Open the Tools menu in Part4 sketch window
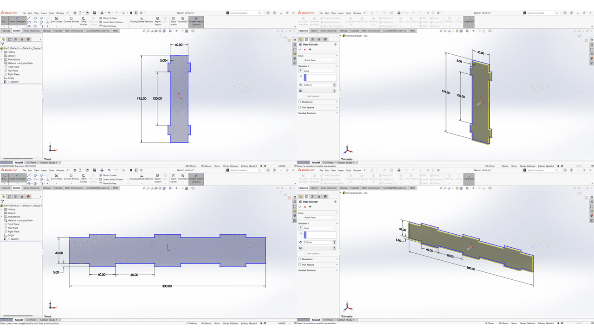 click(x=52, y=170)
